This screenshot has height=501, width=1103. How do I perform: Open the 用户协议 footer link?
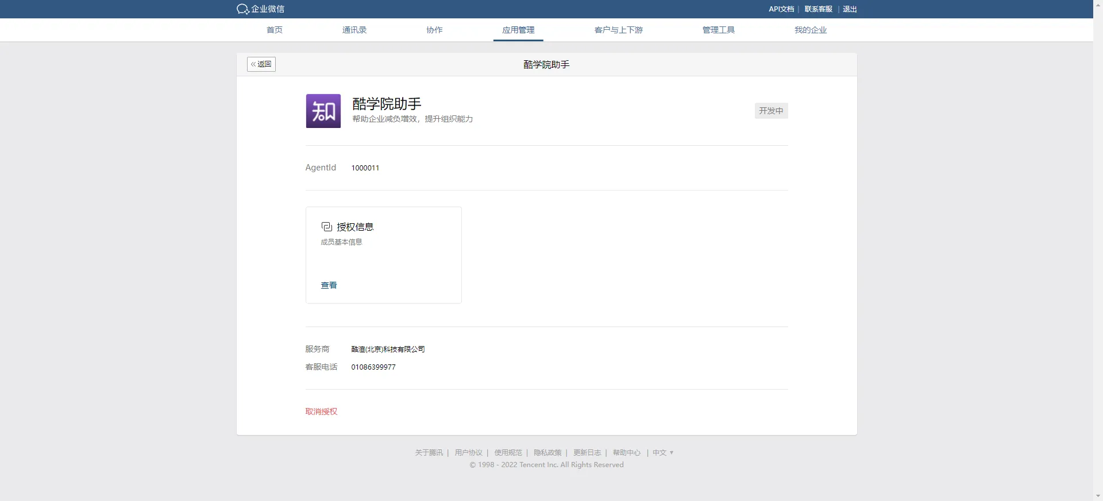pyautogui.click(x=469, y=453)
